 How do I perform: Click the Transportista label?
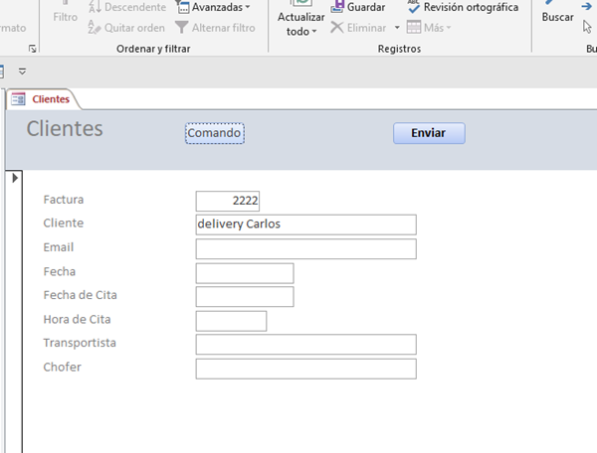pyautogui.click(x=80, y=343)
